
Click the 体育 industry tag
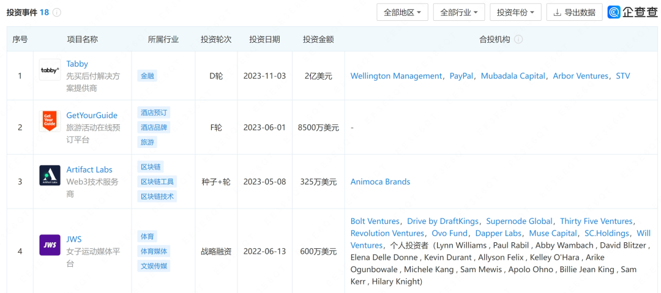point(147,237)
